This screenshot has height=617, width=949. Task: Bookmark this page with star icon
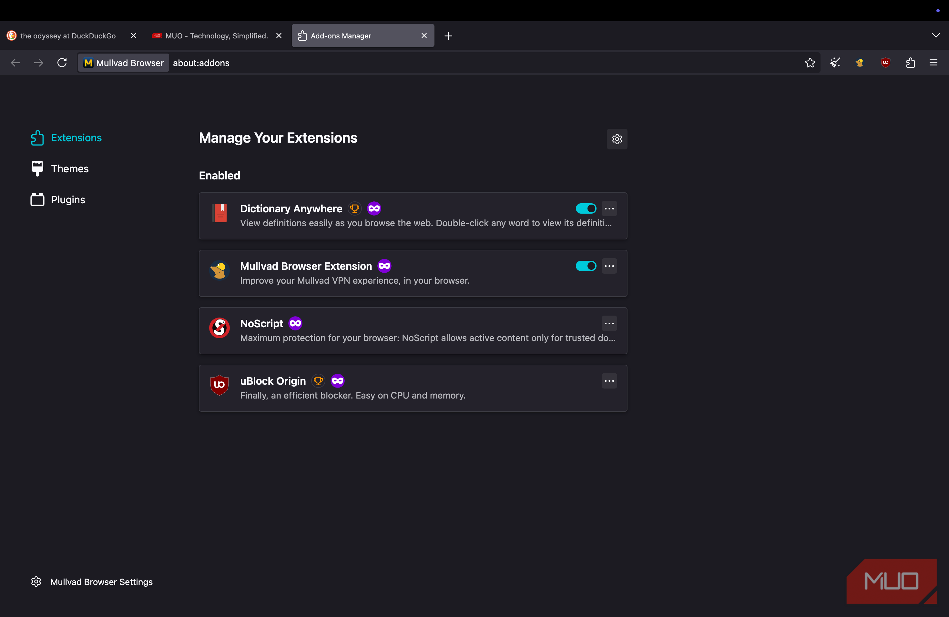click(x=810, y=63)
